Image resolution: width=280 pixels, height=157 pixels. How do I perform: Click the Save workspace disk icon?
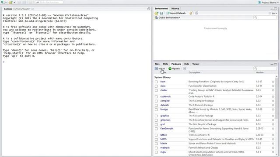tap(161, 13)
